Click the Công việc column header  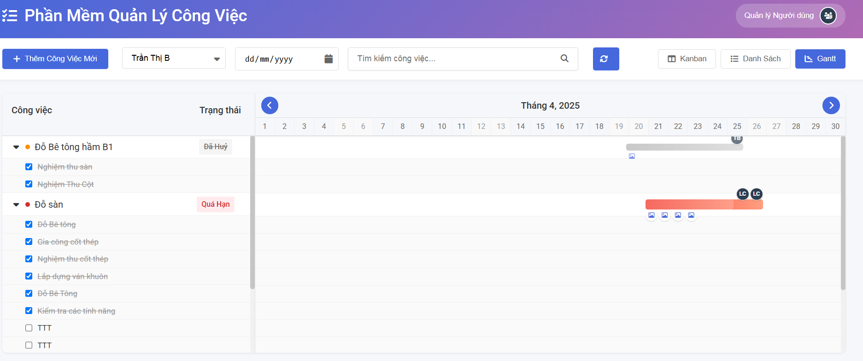tap(32, 110)
